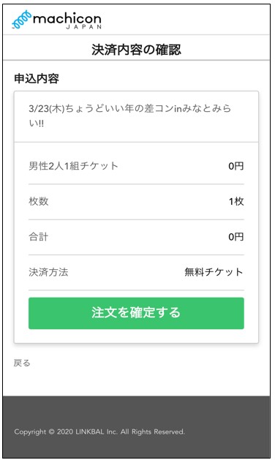Image resolution: width=275 pixels, height=460 pixels.
Task: Click the JAPAN text under the logo
Action: pyautogui.click(x=84, y=27)
